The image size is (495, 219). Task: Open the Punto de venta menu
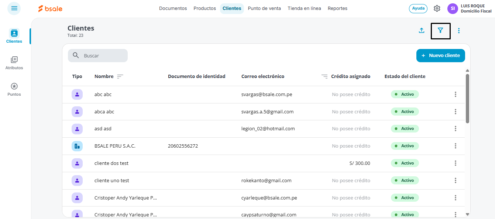coord(264,8)
